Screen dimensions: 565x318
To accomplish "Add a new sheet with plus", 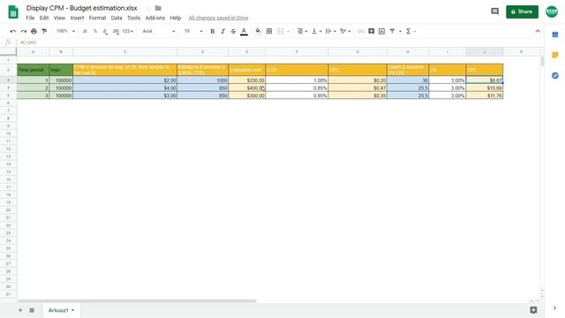I will [20, 310].
